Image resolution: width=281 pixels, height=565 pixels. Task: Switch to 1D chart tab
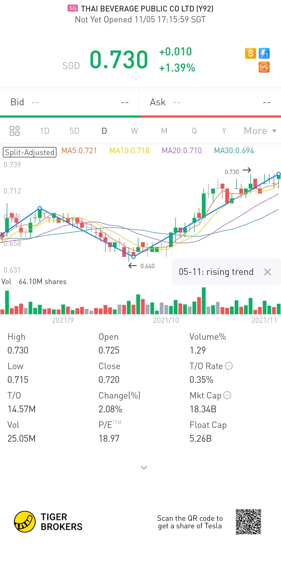pyautogui.click(x=45, y=131)
